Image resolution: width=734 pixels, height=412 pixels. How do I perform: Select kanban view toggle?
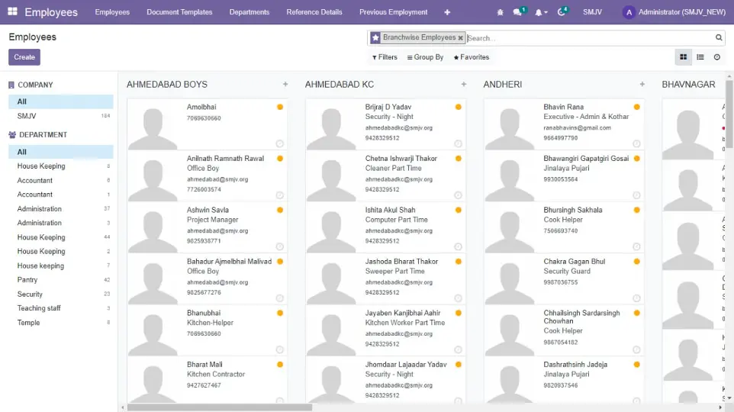point(683,57)
